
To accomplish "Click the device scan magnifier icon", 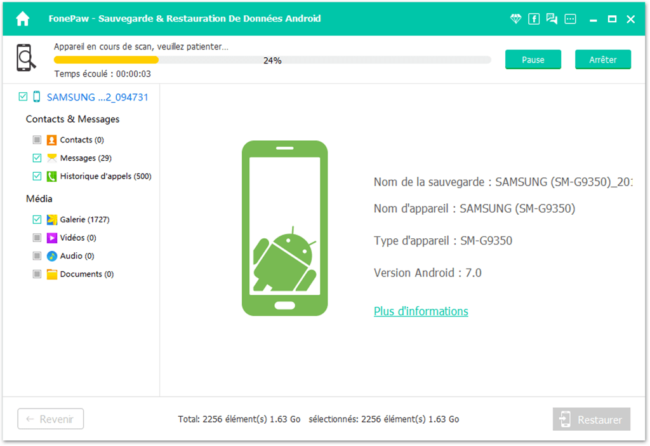I will point(26,58).
